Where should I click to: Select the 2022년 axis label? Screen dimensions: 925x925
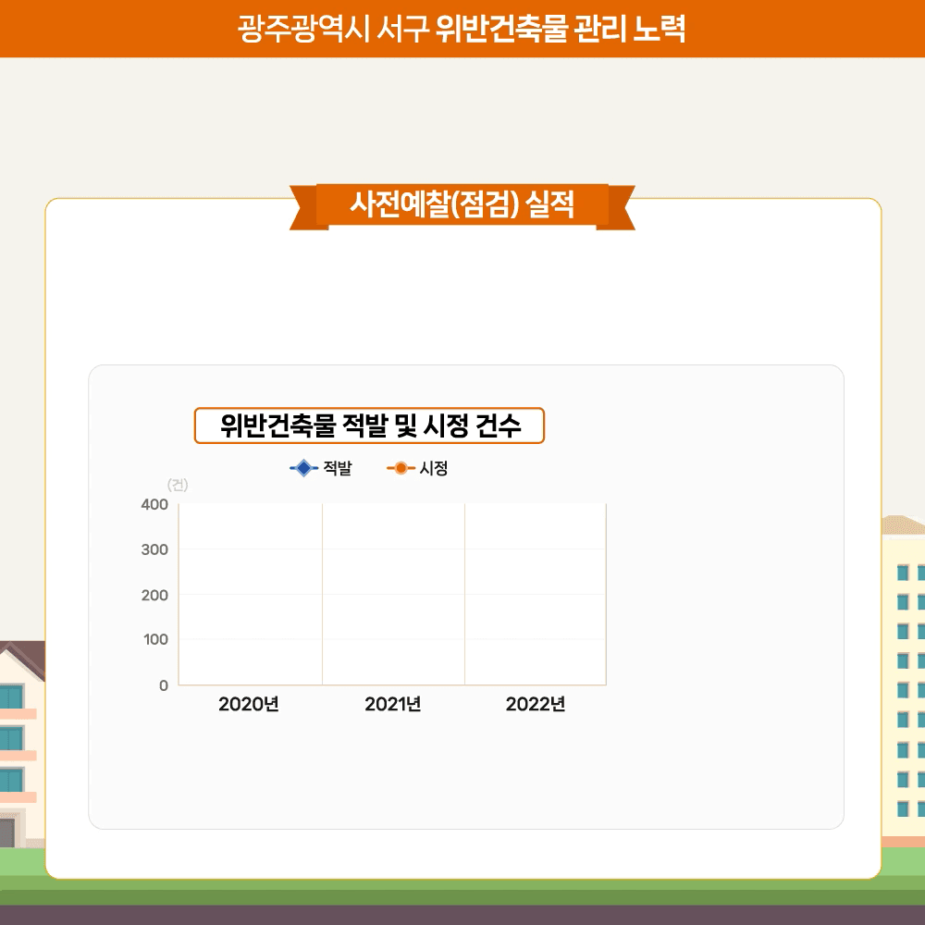[x=536, y=704]
